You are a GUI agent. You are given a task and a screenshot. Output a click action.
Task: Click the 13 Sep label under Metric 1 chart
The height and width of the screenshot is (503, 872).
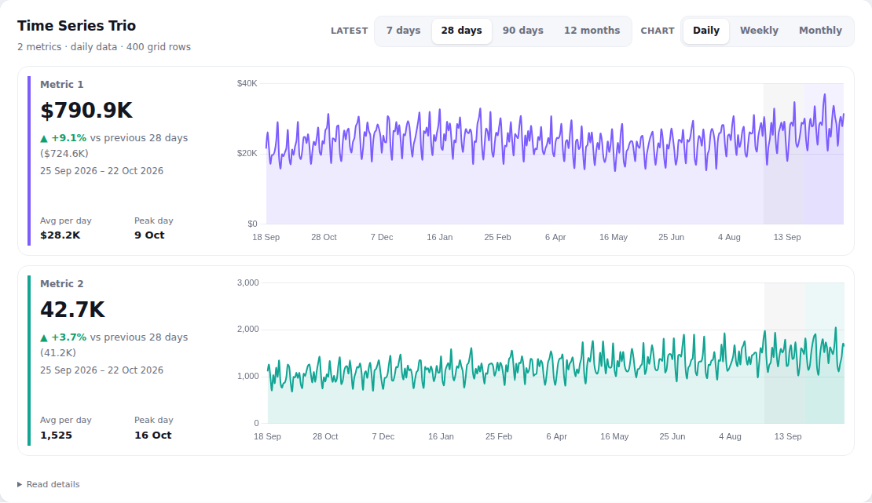[x=787, y=237]
